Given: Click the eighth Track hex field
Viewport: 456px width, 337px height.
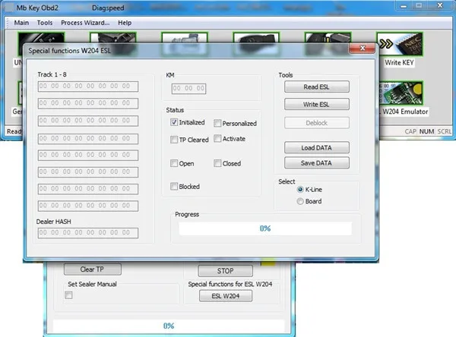Looking at the screenshot, I should [x=88, y=206].
